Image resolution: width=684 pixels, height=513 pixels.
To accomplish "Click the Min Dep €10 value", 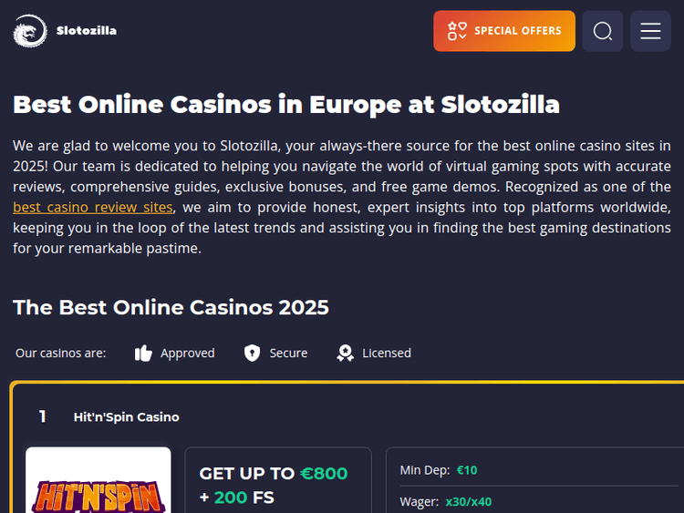I will coord(467,470).
